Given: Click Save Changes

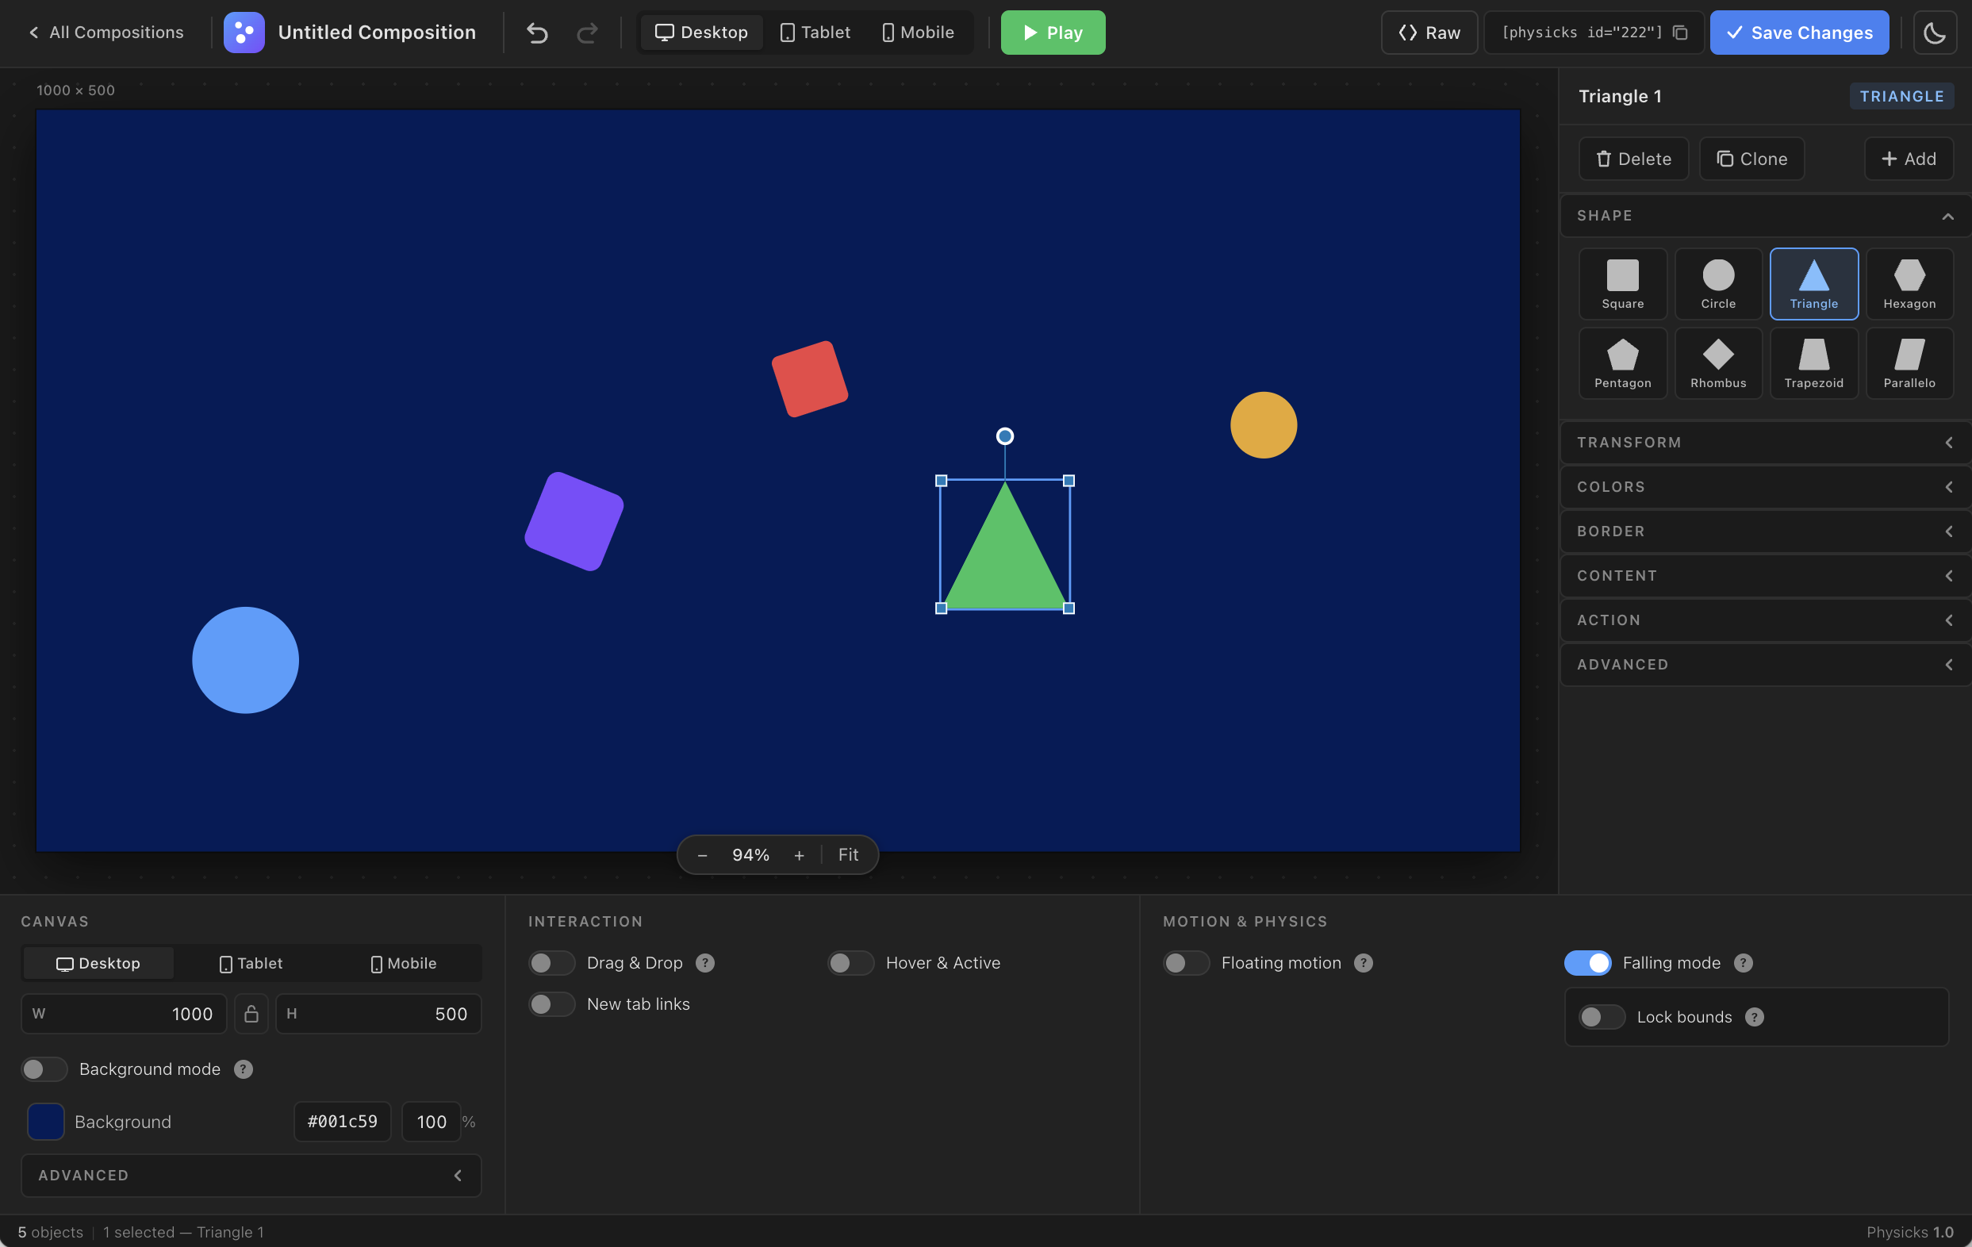Looking at the screenshot, I should [1799, 33].
